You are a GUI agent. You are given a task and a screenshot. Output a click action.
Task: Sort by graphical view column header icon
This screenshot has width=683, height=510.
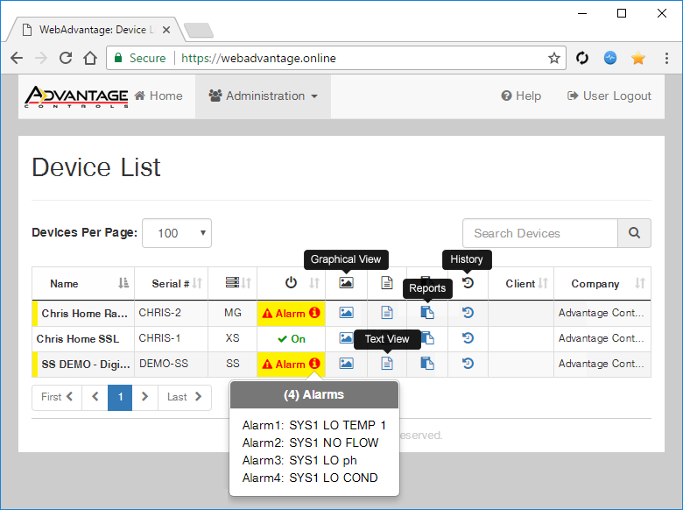[346, 283]
